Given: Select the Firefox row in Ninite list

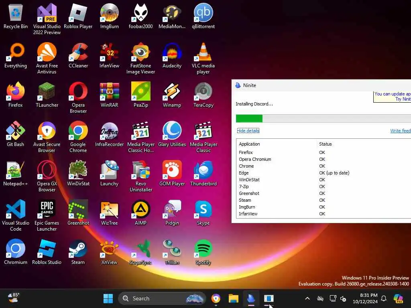Looking at the screenshot, I should click(324, 152).
